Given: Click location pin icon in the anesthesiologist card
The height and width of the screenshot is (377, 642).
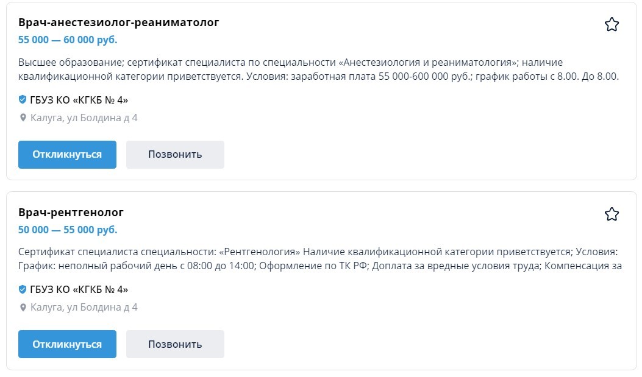Looking at the screenshot, I should point(23,118).
